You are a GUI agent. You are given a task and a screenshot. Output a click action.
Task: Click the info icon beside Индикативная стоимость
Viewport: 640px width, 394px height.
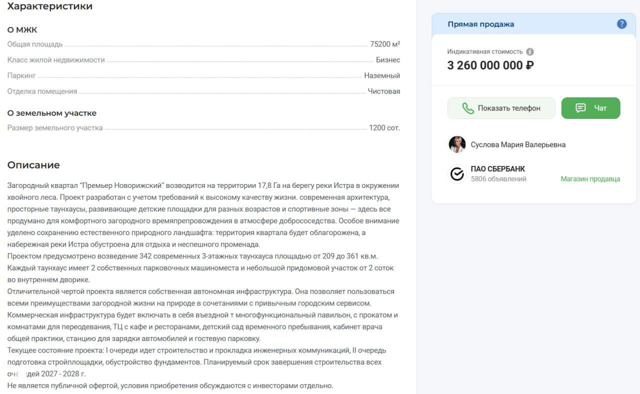click(x=529, y=51)
